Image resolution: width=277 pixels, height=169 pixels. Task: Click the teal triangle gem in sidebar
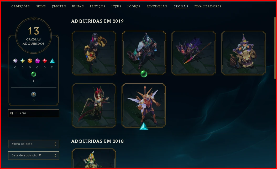[52, 61]
